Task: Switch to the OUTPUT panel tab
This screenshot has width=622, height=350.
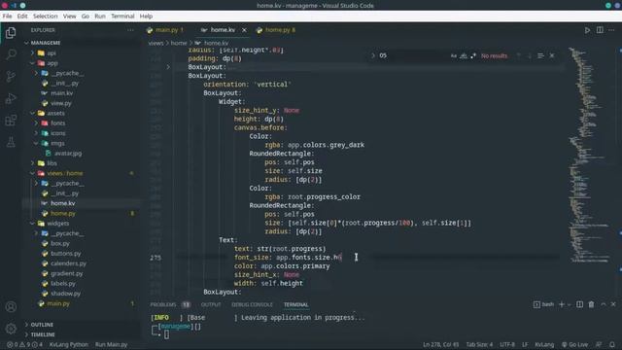Action: pos(211,304)
